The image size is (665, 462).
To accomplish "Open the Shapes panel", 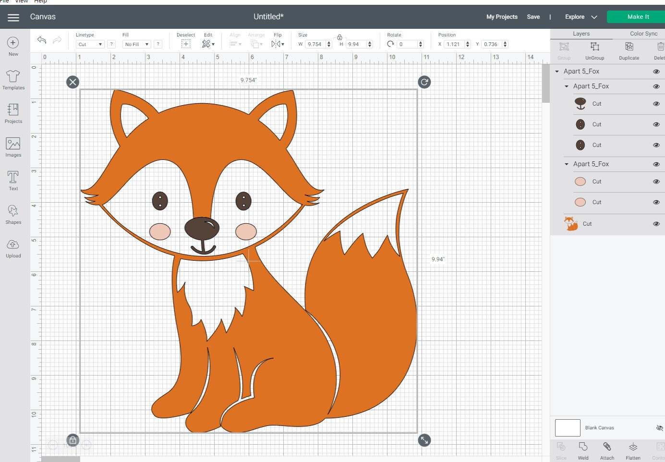I will coord(13,213).
